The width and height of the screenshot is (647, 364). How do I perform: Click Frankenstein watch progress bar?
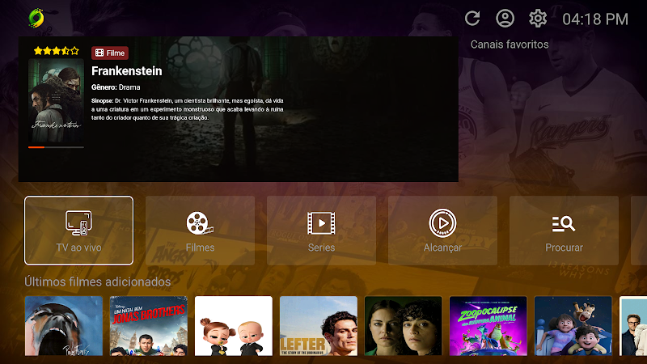click(x=56, y=147)
